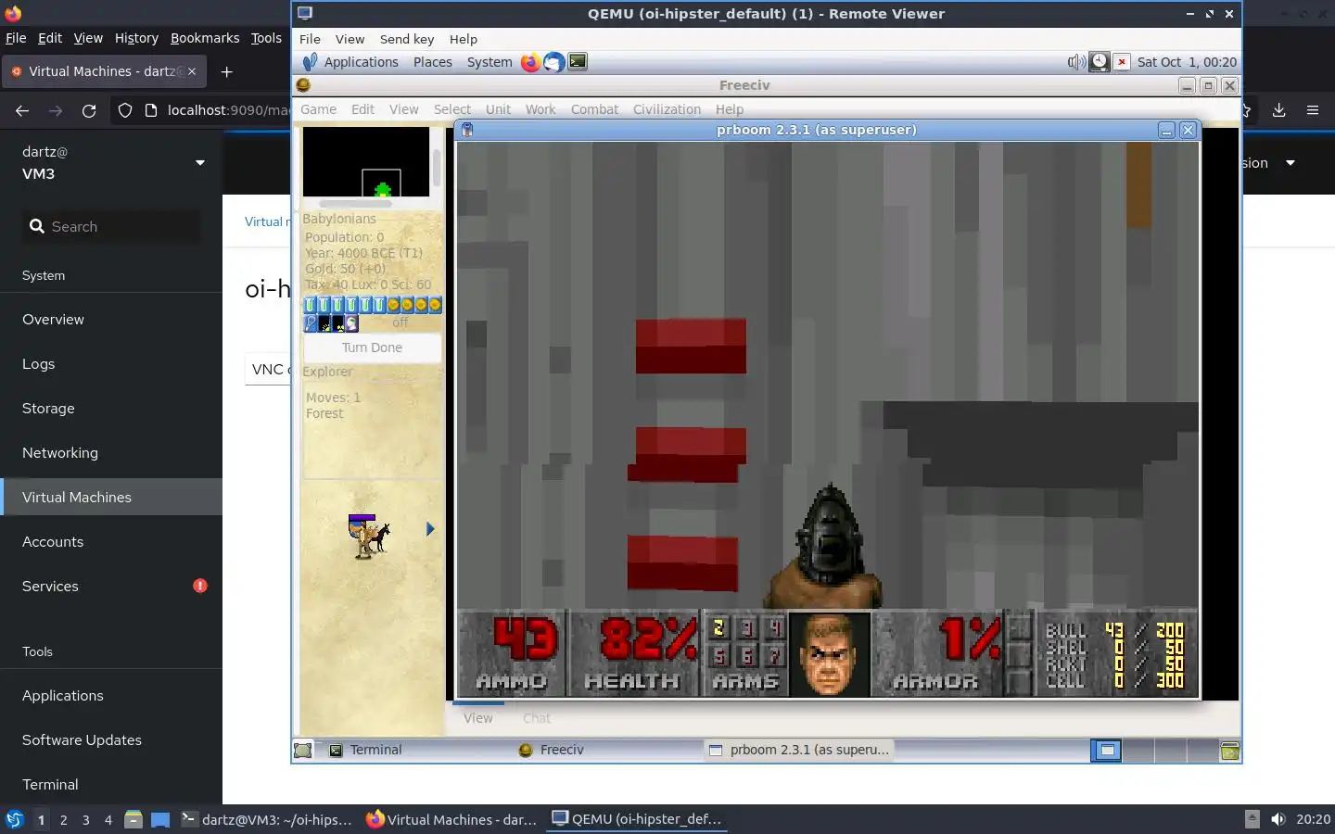The height and width of the screenshot is (834, 1335).
Task: Click host taskbar volume speaker icon
Action: (x=1278, y=819)
